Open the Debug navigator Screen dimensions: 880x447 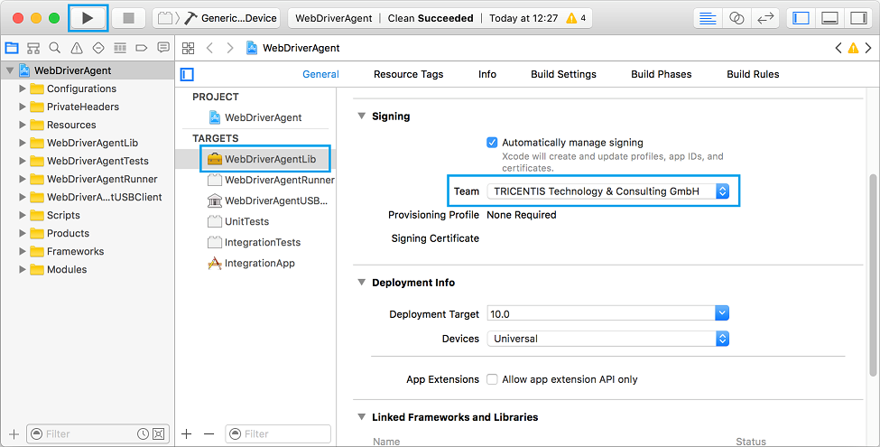(x=120, y=48)
